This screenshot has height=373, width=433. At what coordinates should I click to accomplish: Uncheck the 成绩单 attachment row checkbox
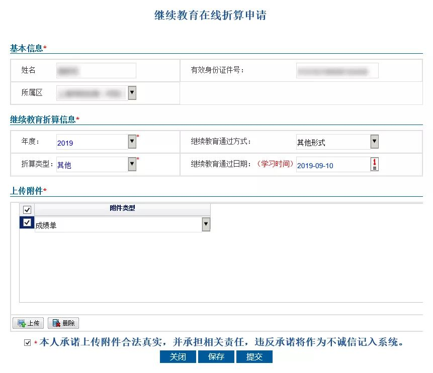27,222
